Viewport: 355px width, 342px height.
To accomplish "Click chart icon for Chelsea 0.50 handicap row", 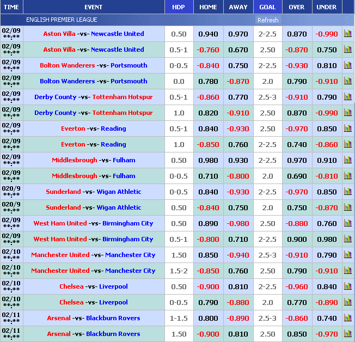I will (x=347, y=286).
